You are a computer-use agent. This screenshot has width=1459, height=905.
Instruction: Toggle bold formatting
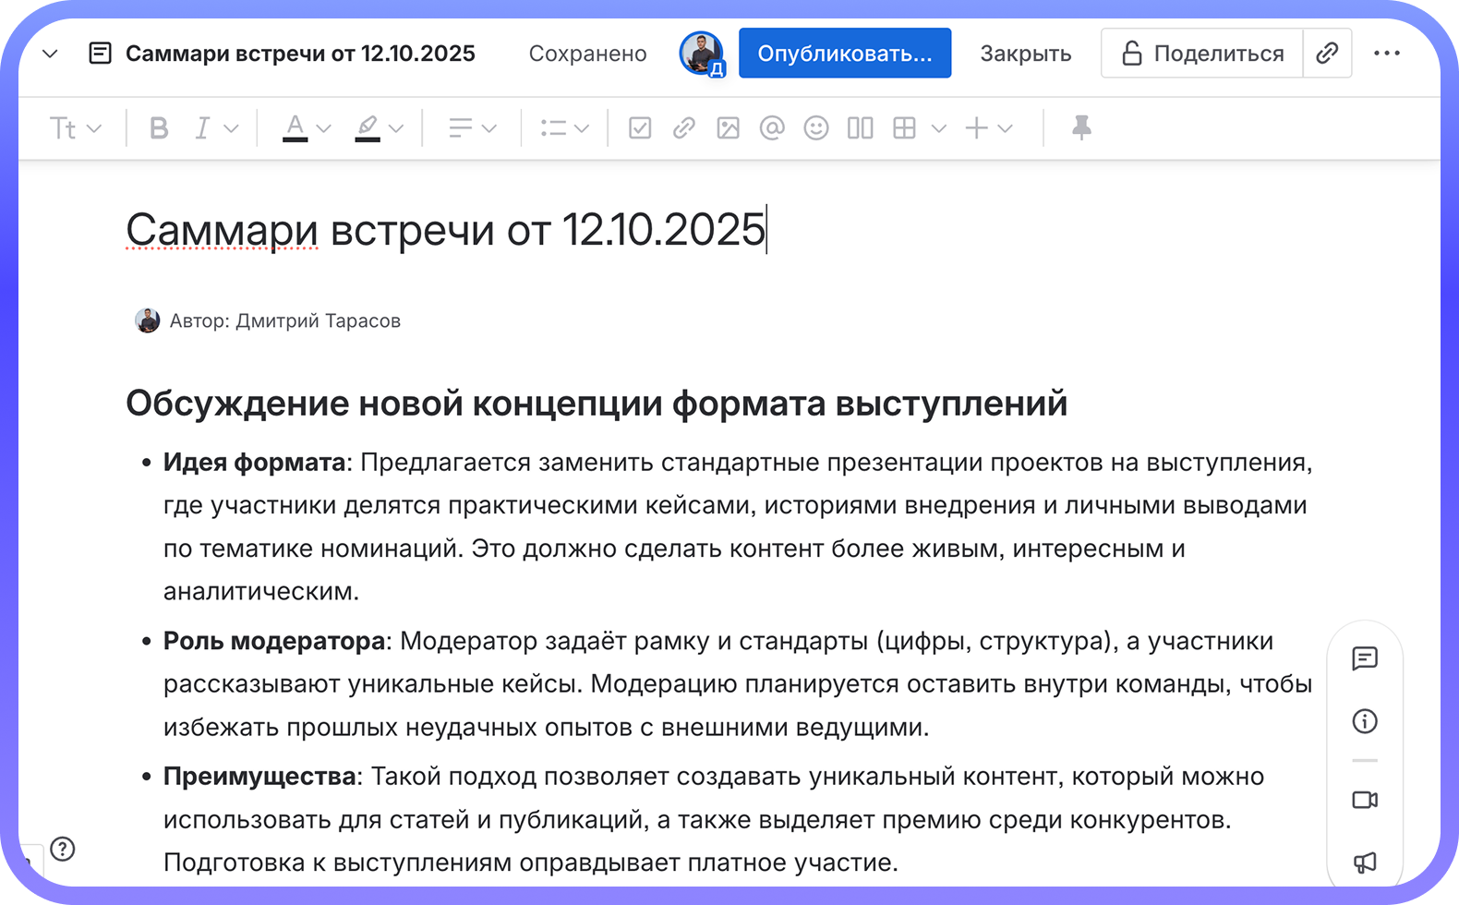pyautogui.click(x=159, y=128)
